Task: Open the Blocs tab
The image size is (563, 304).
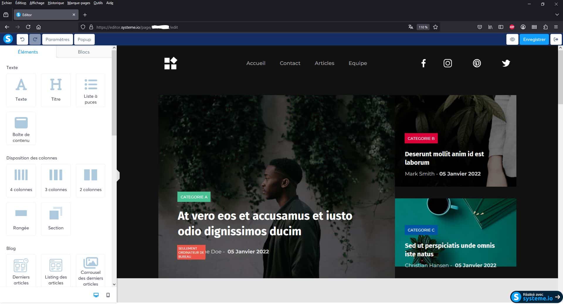Action: coord(84,52)
